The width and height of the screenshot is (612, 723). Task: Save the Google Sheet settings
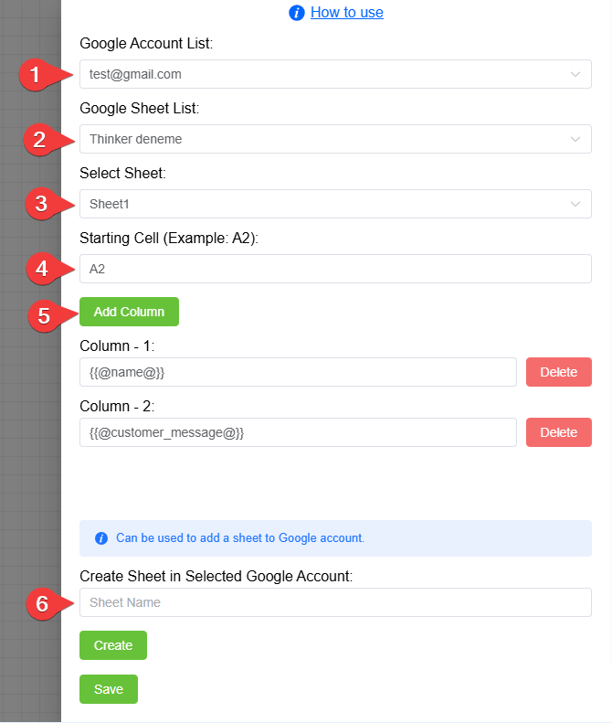tap(109, 689)
